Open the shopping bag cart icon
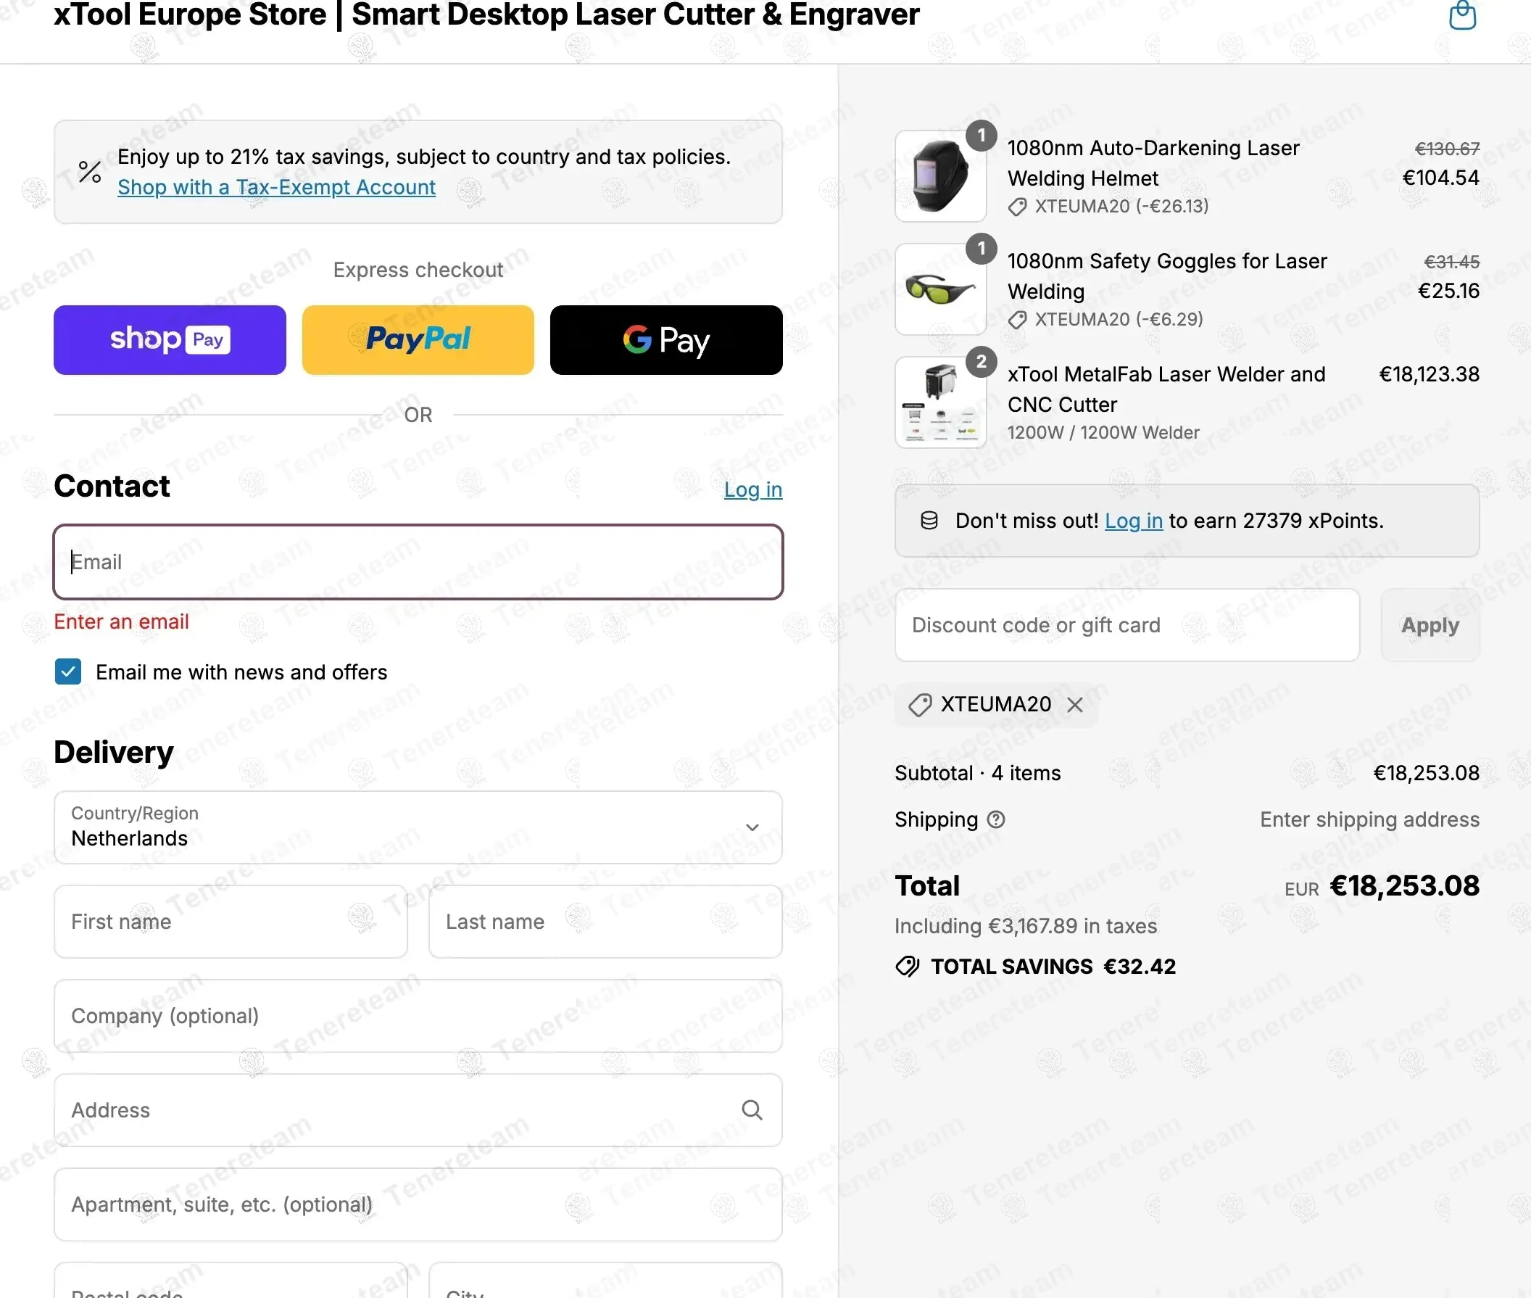Viewport: 1531px width, 1298px height. coord(1462,15)
